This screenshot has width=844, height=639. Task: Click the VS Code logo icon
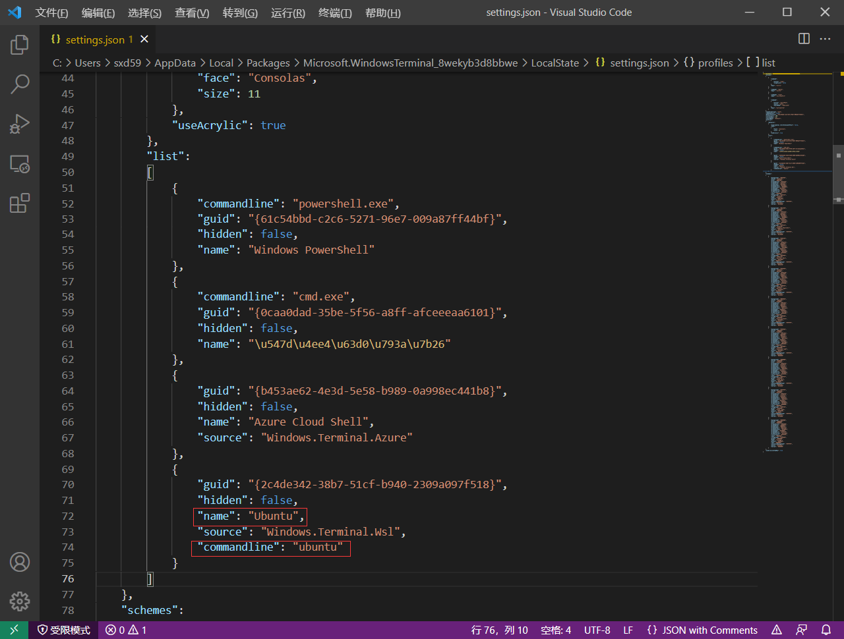tap(15, 13)
